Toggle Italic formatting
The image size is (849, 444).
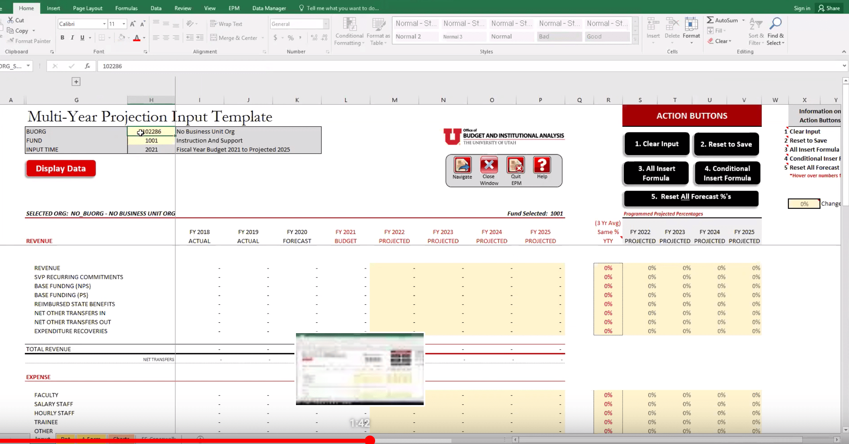tap(72, 38)
